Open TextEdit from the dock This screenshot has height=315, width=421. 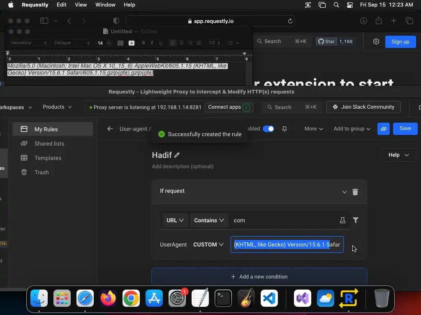click(200, 298)
